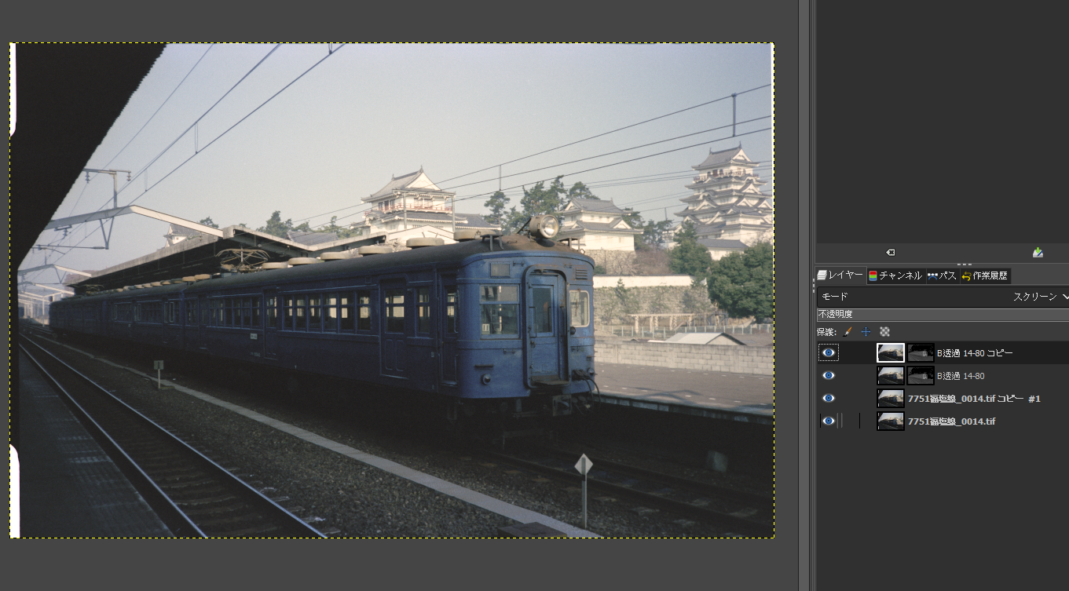Open the モード blend mode dropdown
The height and width of the screenshot is (591, 1069).
(x=943, y=297)
